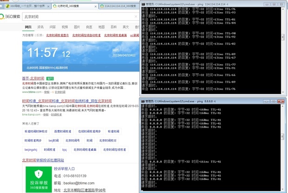Open the 首页-北京时间 search result

[33, 78]
